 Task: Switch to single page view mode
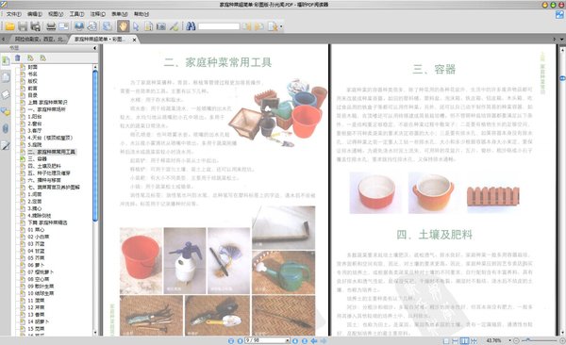446,340
